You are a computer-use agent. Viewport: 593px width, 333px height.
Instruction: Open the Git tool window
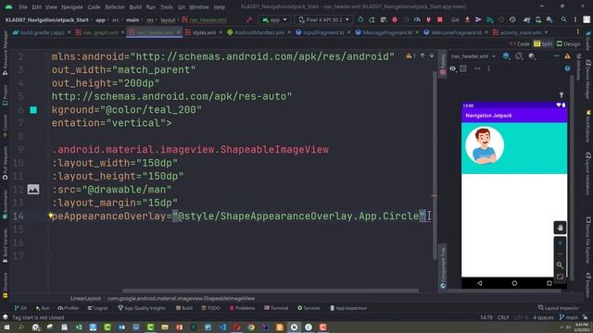[20, 308]
